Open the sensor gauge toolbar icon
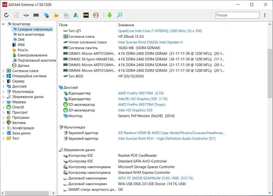Viewport: 273px width, 196px height. 96,15
